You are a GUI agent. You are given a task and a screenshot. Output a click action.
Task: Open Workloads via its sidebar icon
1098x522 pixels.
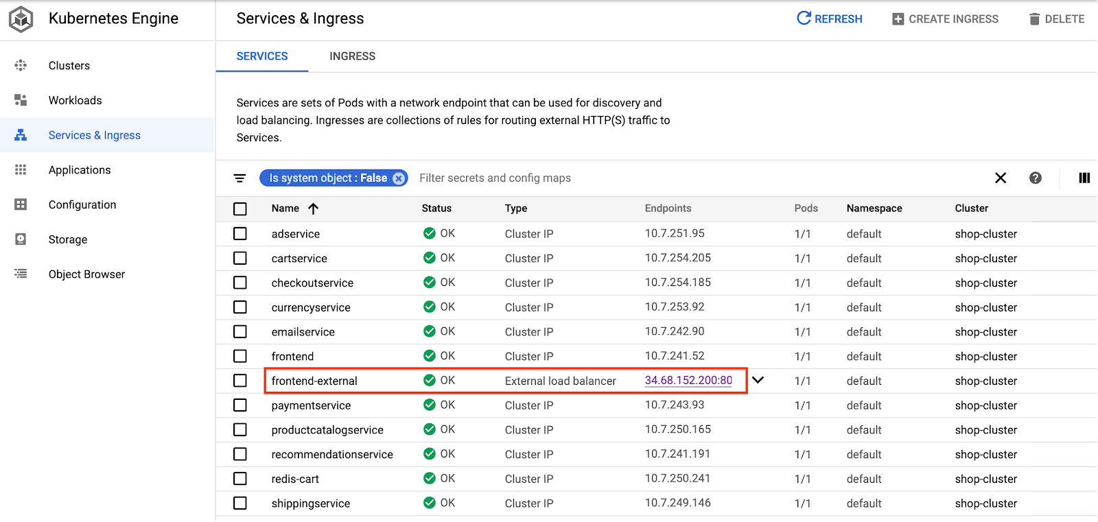click(x=21, y=100)
